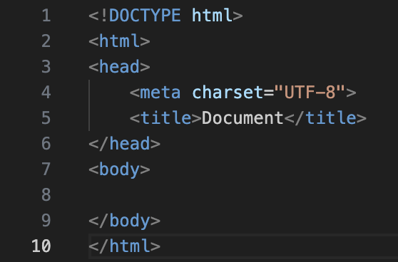
Task: Click the meta tag name on line 4
Action: click(x=160, y=93)
